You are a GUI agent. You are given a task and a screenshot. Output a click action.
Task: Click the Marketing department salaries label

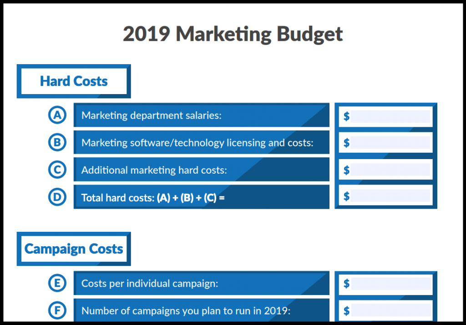(x=152, y=115)
